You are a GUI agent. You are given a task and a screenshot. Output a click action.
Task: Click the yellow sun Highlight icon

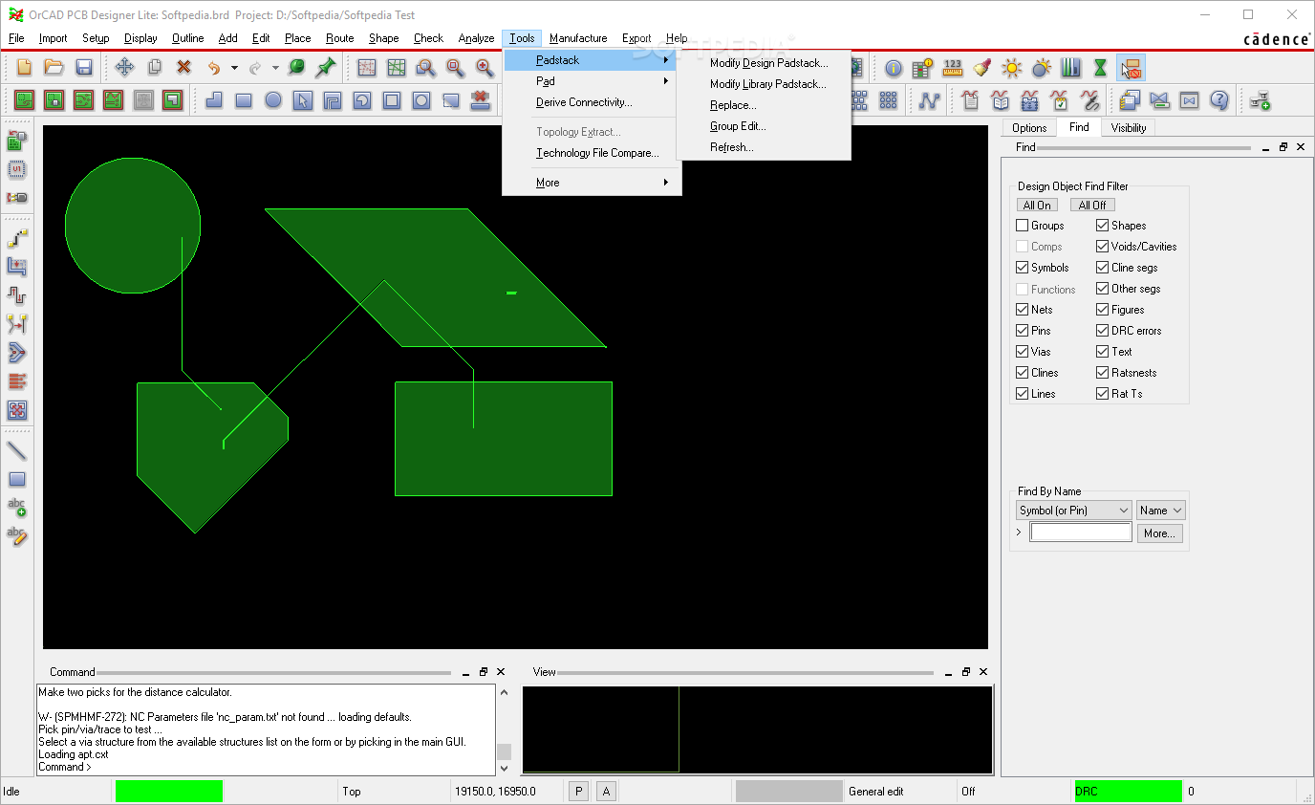click(1012, 68)
